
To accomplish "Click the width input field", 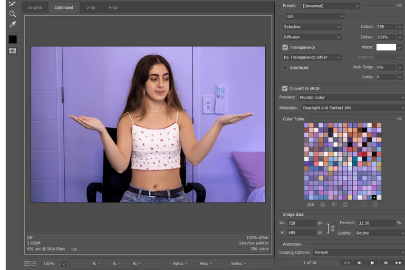I will pyautogui.click(x=302, y=223).
